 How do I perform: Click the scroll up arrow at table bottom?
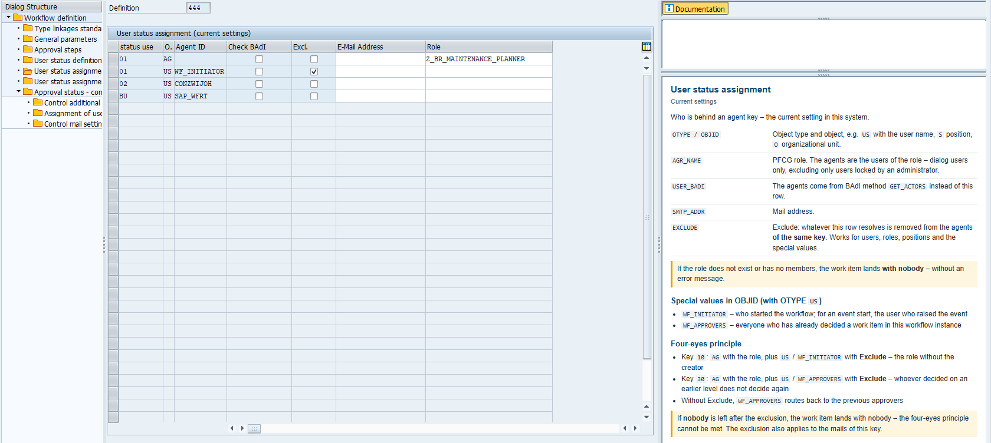pyautogui.click(x=647, y=406)
